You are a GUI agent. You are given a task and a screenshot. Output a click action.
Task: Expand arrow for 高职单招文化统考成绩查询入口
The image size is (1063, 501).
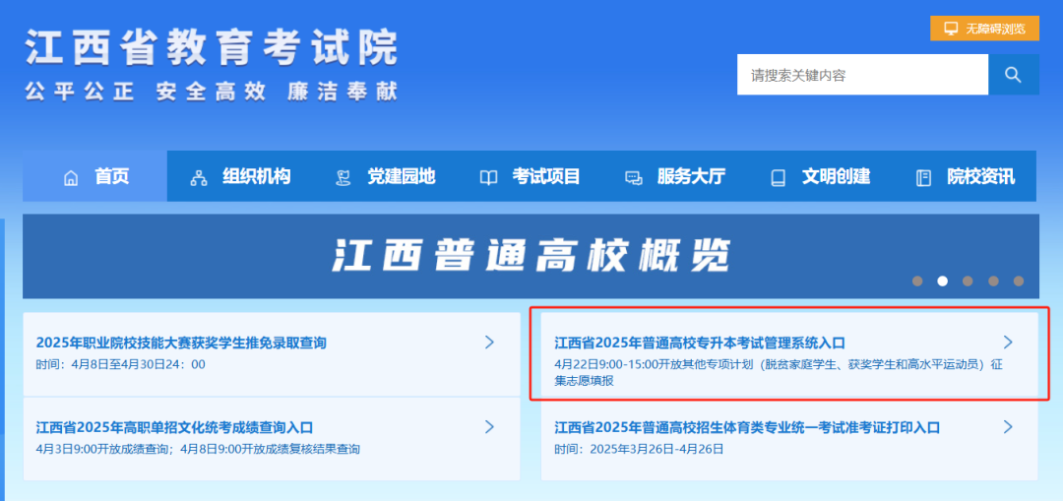point(489,426)
